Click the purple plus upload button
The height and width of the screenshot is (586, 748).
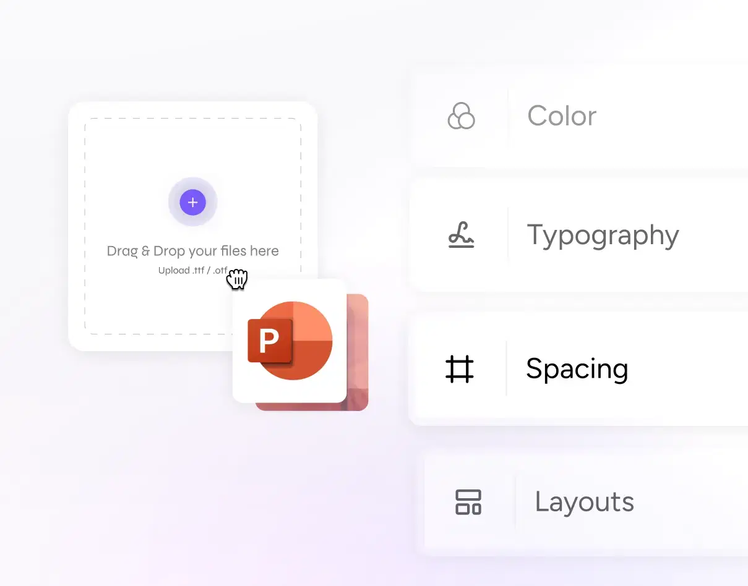click(x=192, y=202)
